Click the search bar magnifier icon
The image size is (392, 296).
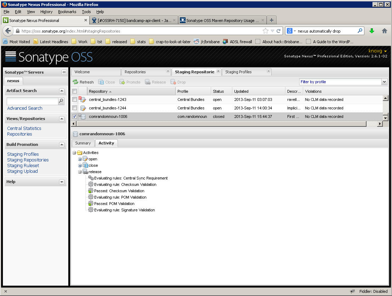[360, 31]
